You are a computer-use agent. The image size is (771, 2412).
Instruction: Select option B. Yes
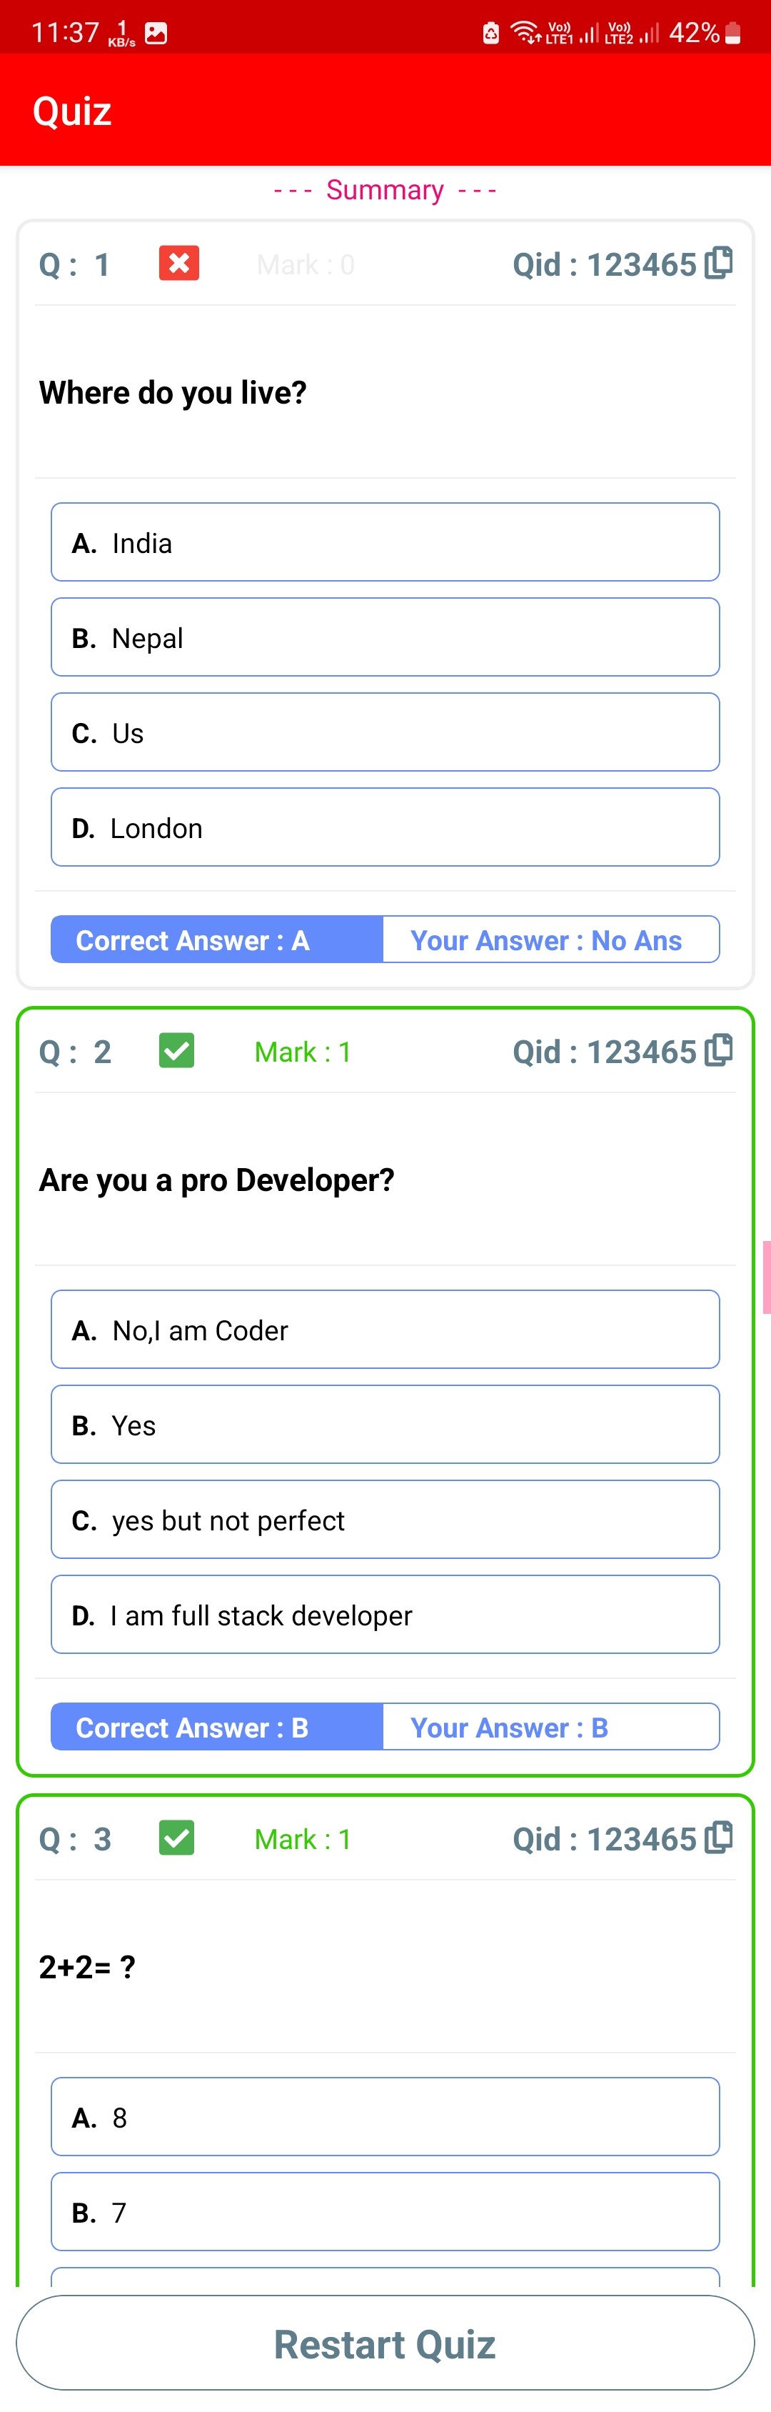pyautogui.click(x=385, y=1425)
